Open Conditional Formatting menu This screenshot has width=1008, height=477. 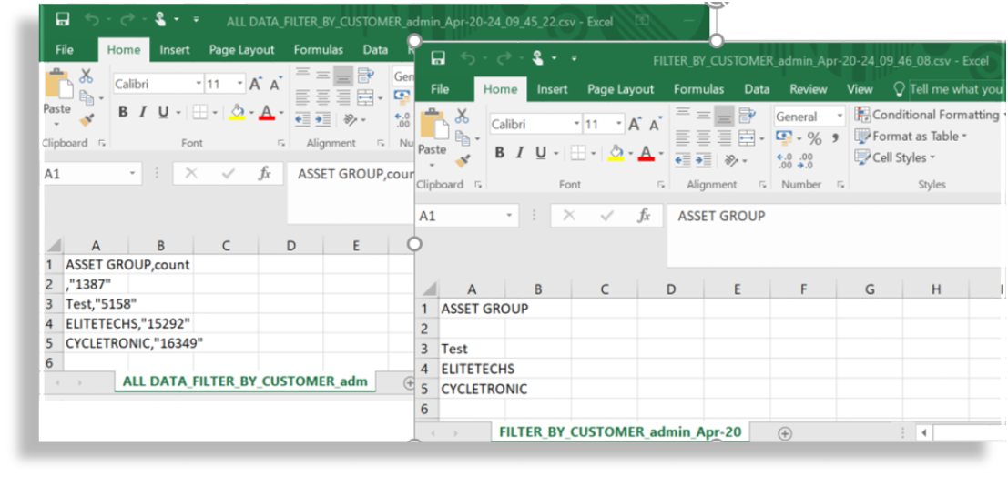[928, 115]
